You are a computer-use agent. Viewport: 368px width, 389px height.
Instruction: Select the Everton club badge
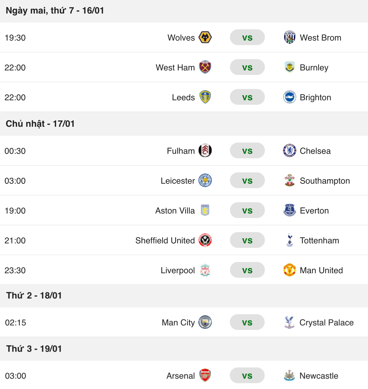(289, 210)
